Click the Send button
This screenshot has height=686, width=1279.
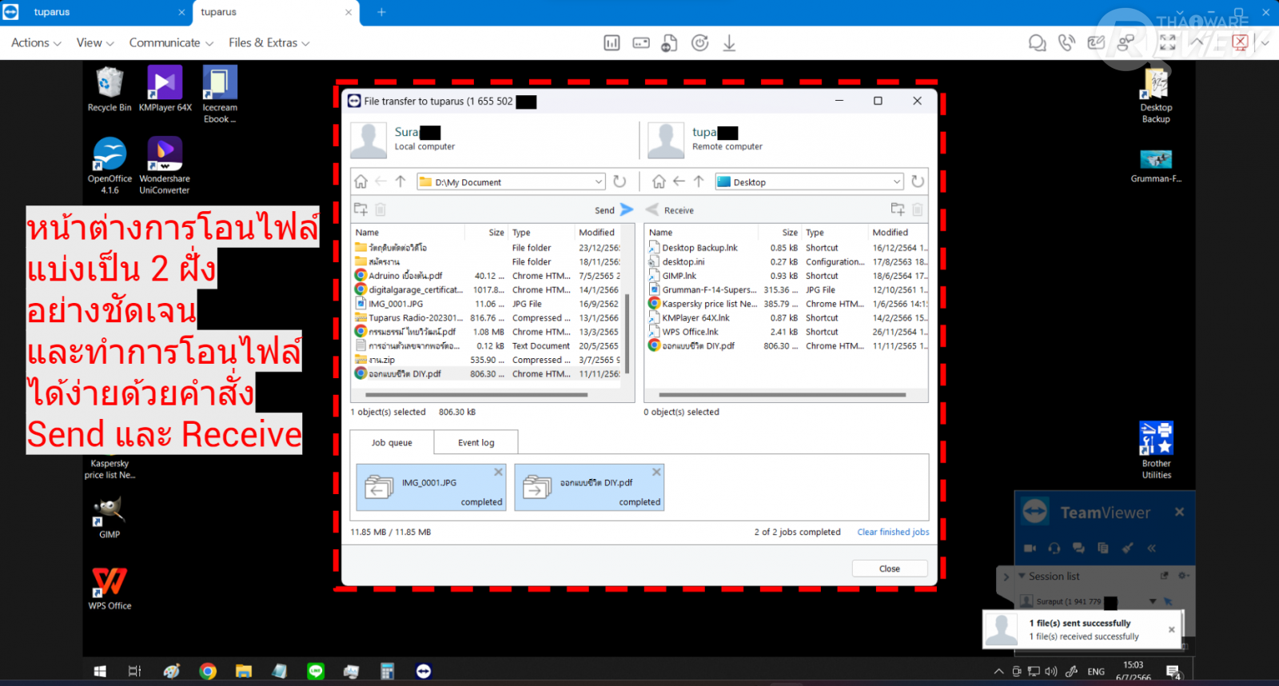[x=614, y=209]
